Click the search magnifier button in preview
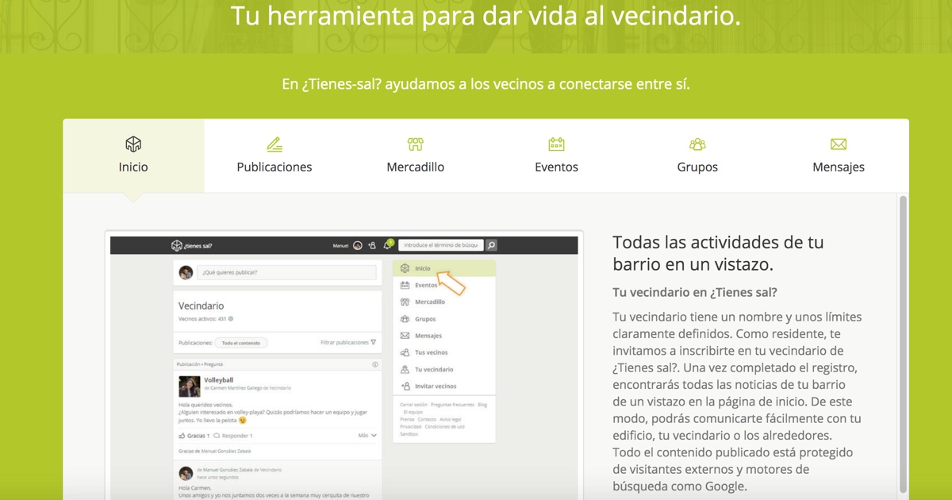 [x=491, y=245]
